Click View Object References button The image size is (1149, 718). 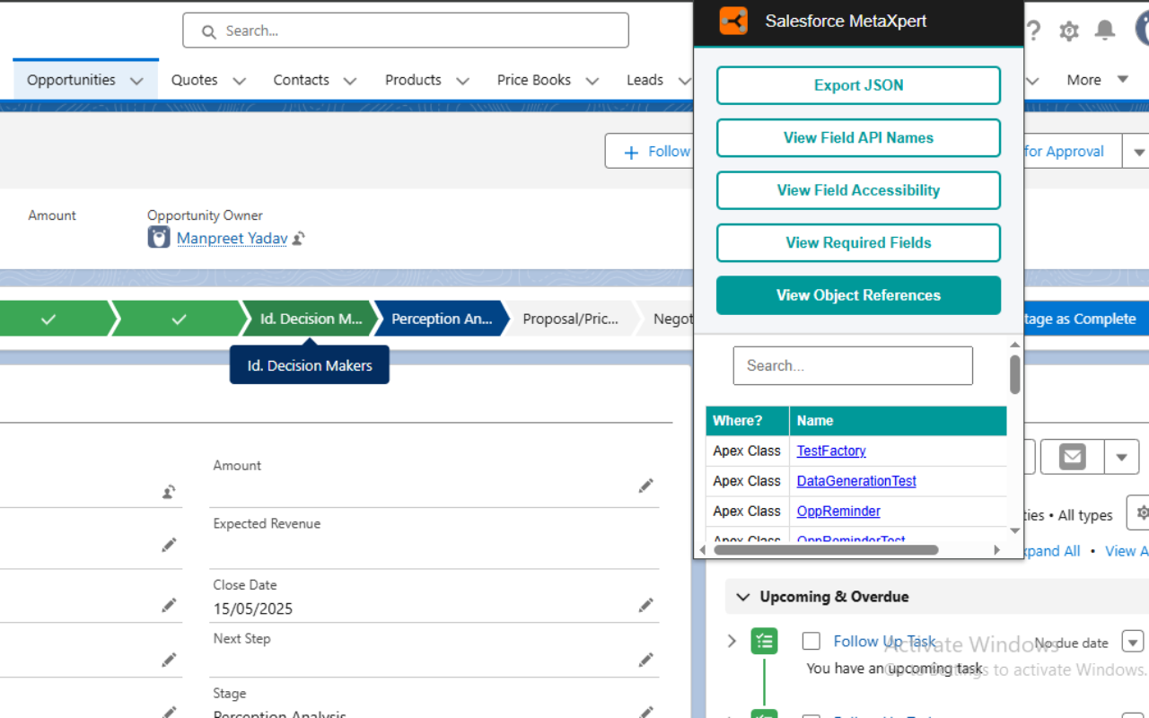(x=858, y=295)
